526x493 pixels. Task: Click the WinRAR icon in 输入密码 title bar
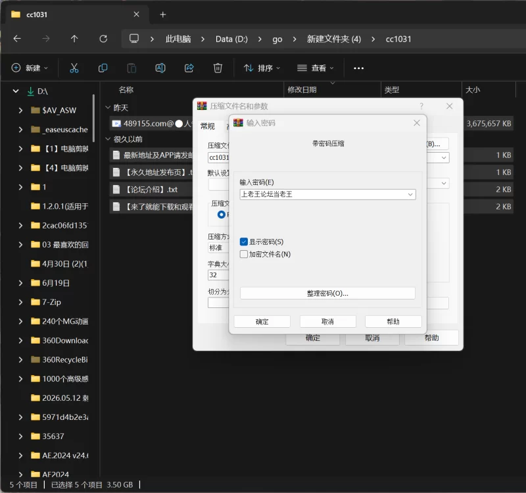238,123
